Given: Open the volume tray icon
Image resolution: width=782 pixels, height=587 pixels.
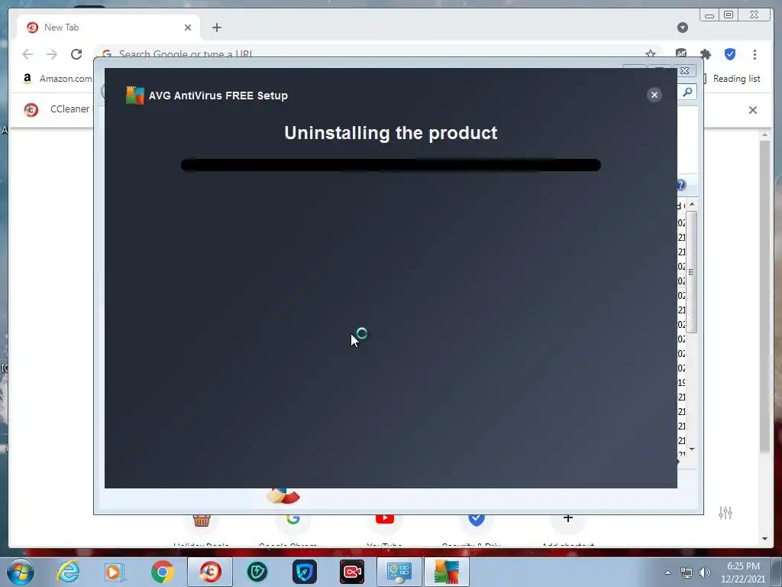Looking at the screenshot, I should [705, 572].
